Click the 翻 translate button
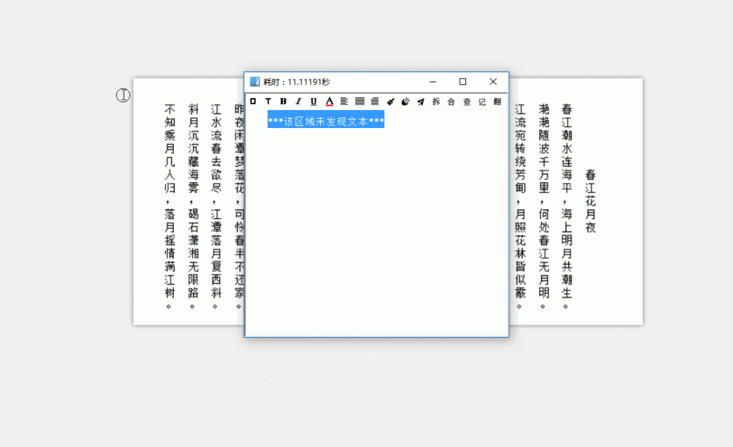 click(x=497, y=102)
